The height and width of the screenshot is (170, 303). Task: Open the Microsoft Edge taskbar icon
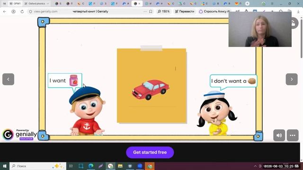91,166
